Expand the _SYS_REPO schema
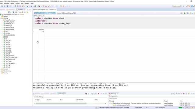The height and width of the screenshot is (109, 195). coord(2,52)
